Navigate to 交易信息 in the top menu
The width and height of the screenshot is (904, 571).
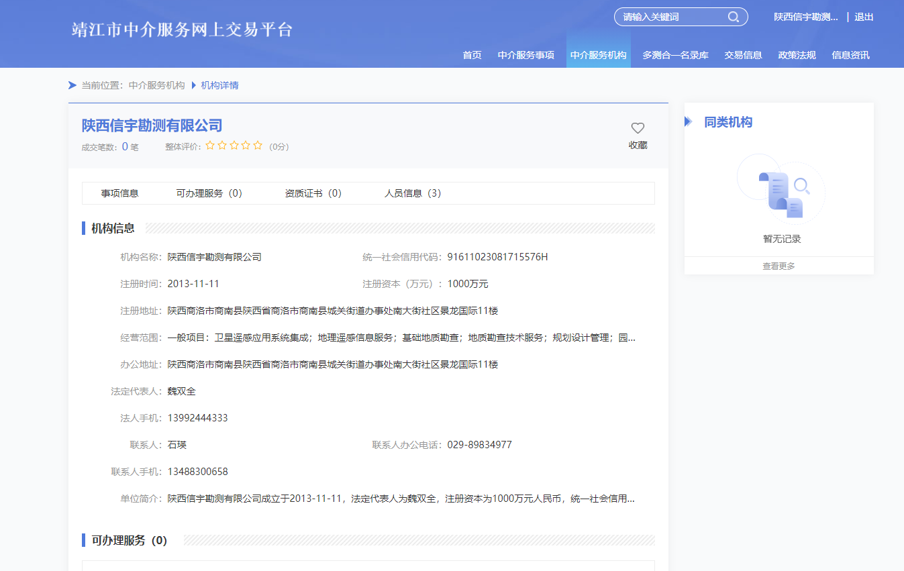tap(743, 55)
